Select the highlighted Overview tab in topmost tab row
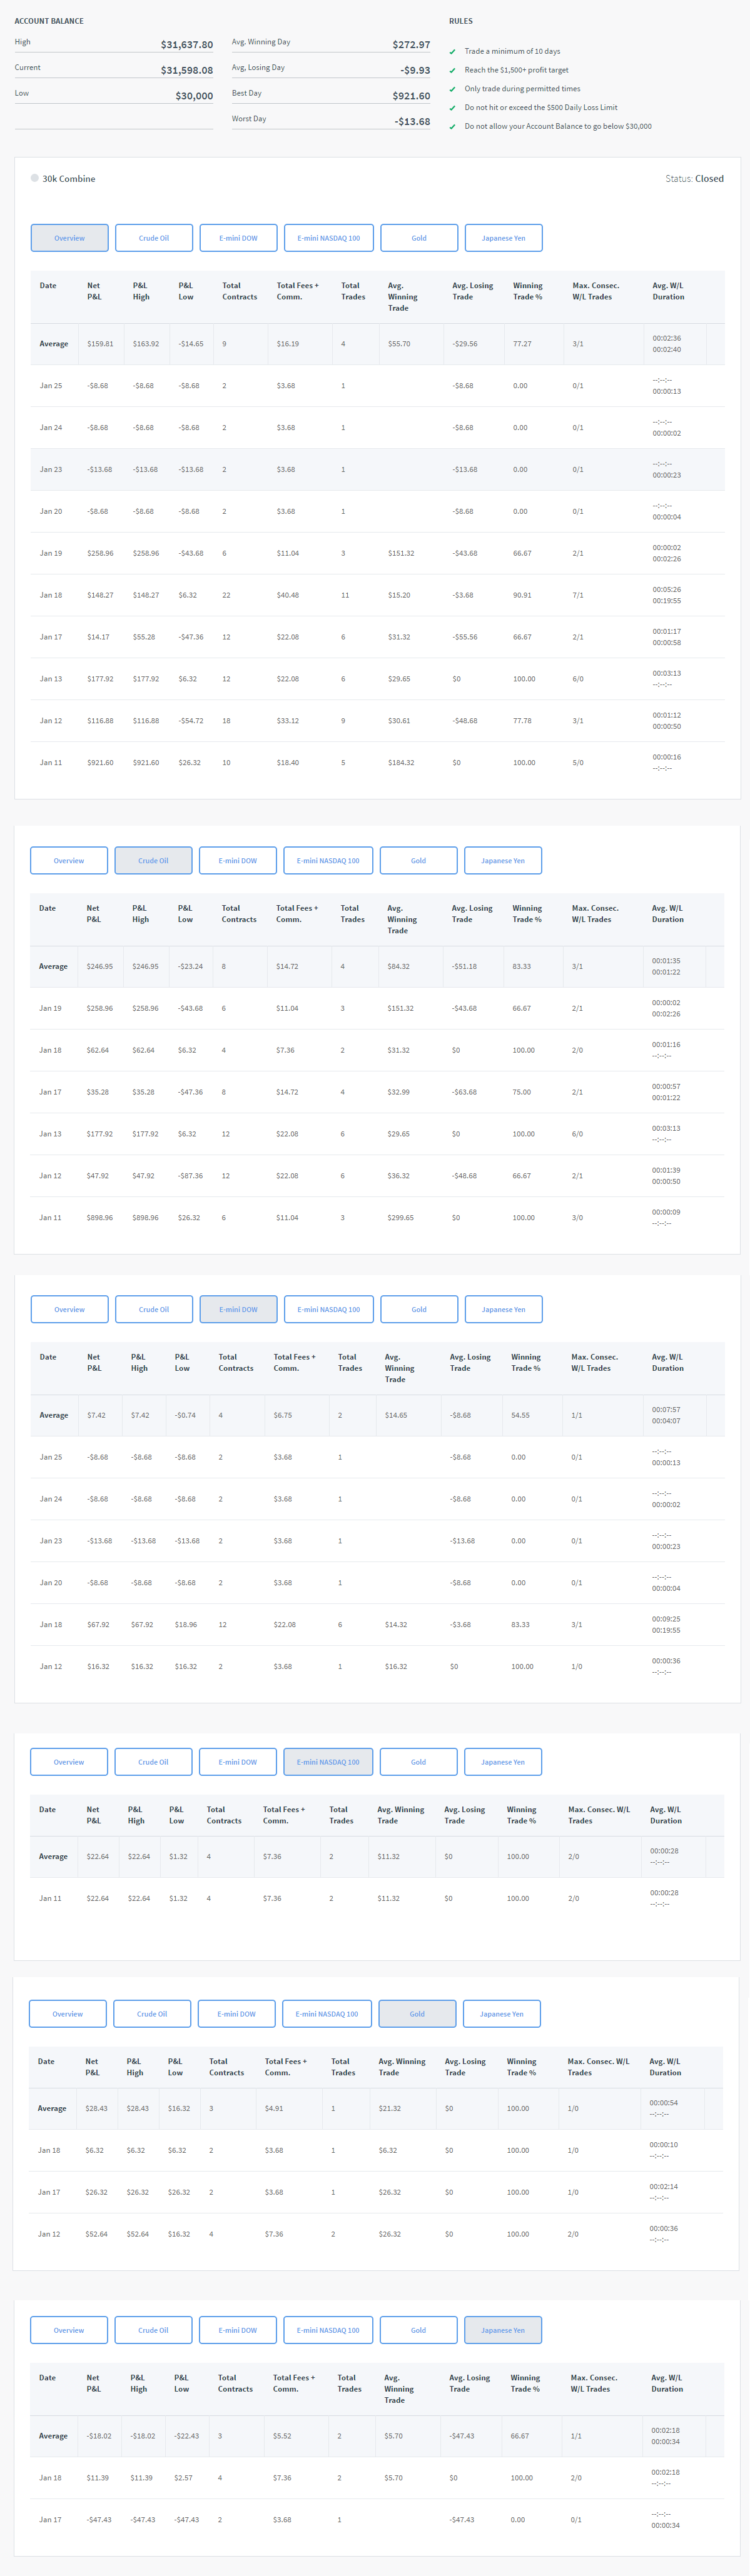Screen dimensions: 750x2576 pyautogui.click(x=69, y=238)
